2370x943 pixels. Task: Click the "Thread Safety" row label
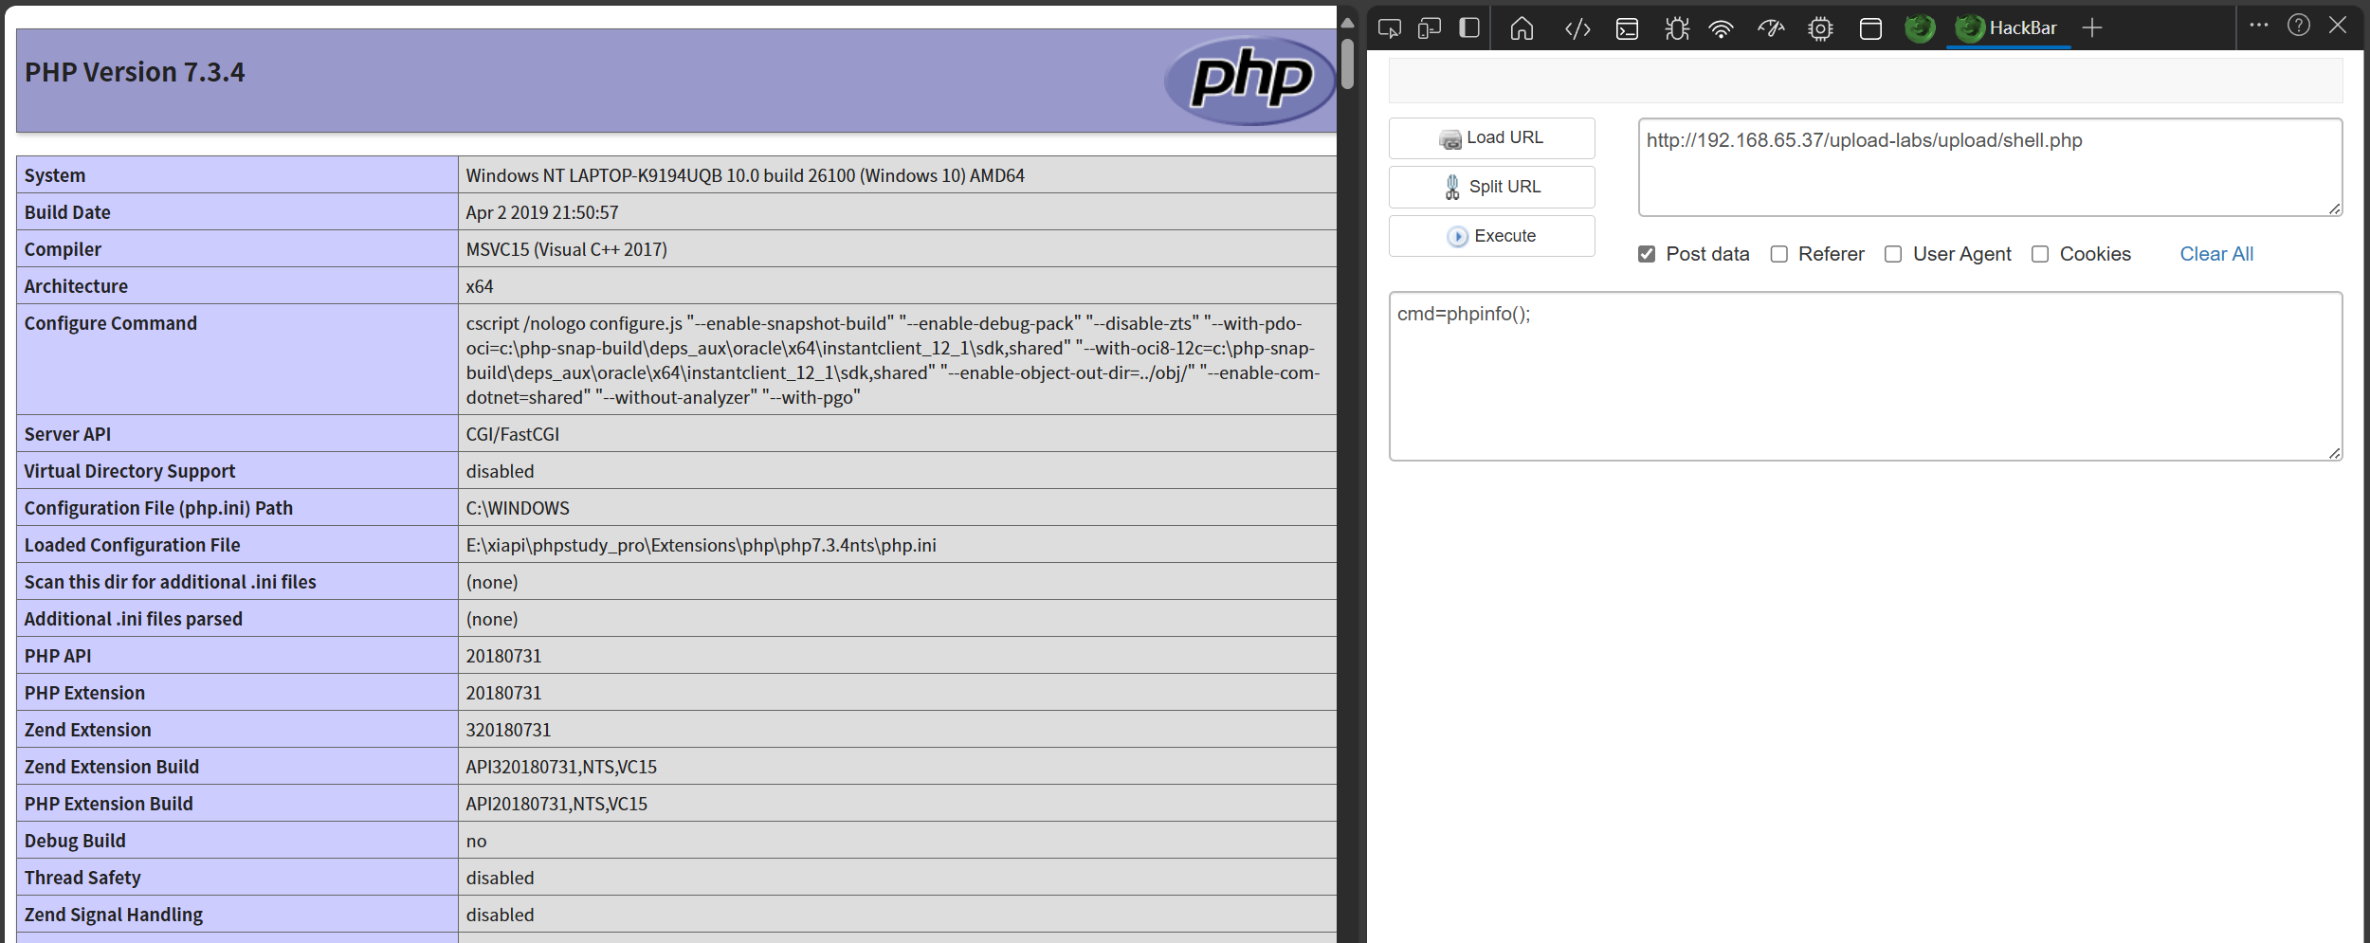(x=82, y=878)
